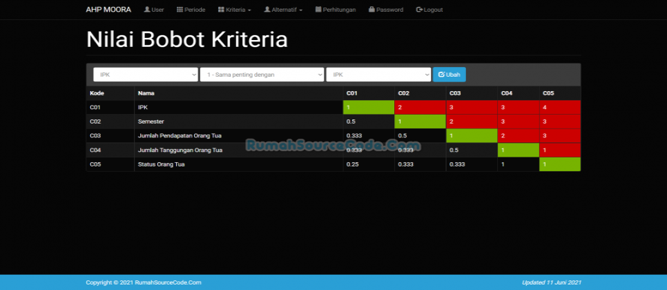The width and height of the screenshot is (667, 290).
Task: Click the calendar icon beside Perhitungan
Action: (318, 10)
